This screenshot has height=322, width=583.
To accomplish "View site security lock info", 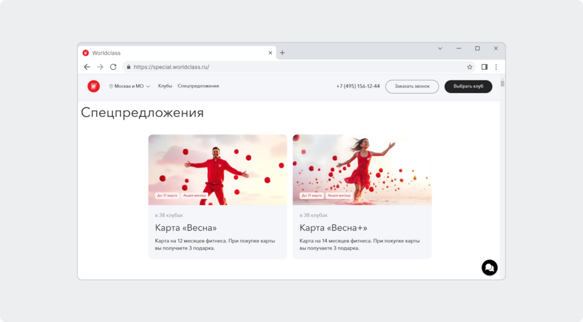I will pos(129,67).
